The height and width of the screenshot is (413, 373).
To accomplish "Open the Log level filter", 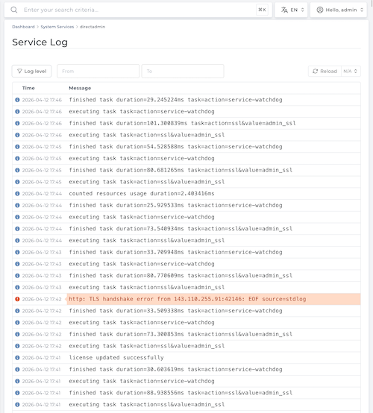I will [x=31, y=71].
